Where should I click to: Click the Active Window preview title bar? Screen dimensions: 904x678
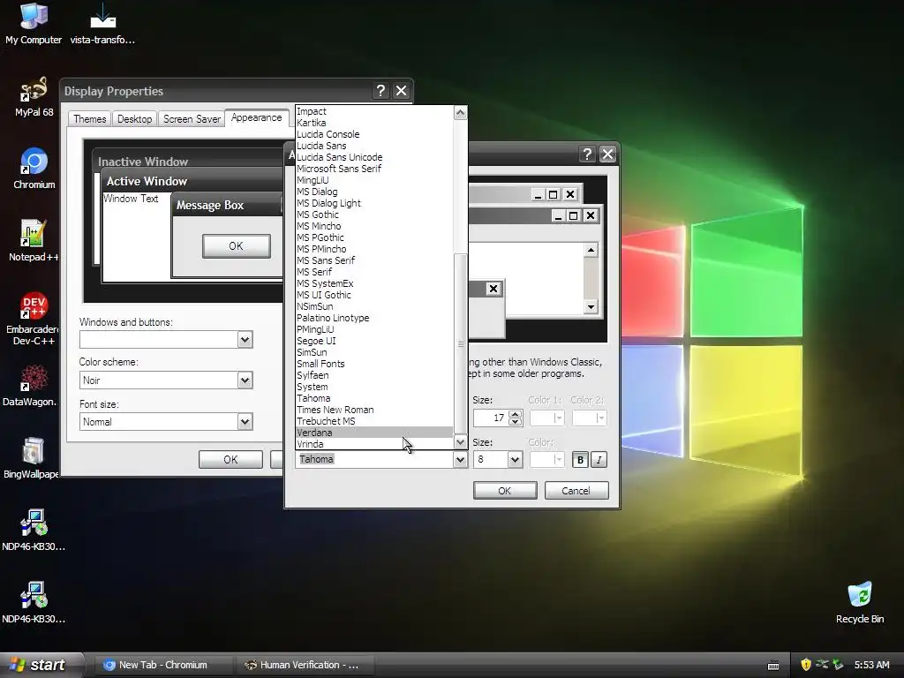pos(193,181)
